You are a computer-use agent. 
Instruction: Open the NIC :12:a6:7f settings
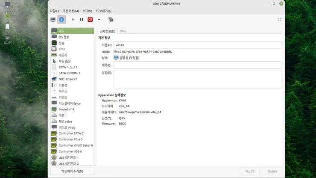click(x=72, y=79)
